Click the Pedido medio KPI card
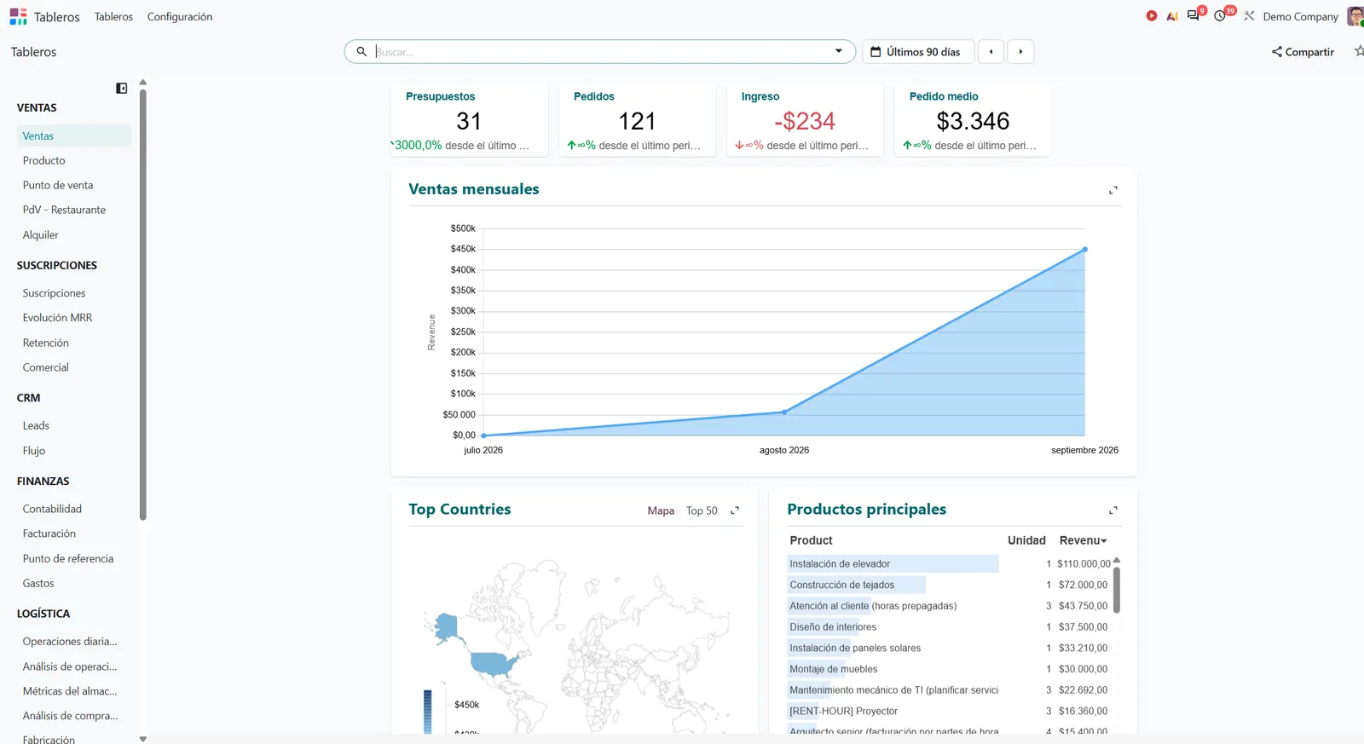 [973, 121]
